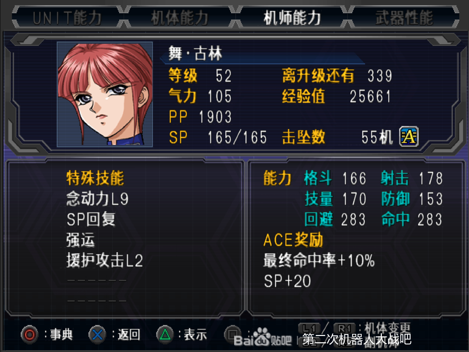Select the 援护攻击L2 skill entry
Screen dimensions: 469x352
105,260
